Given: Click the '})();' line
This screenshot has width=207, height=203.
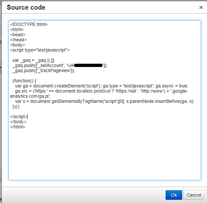Looking at the screenshot, I should tap(16, 106).
